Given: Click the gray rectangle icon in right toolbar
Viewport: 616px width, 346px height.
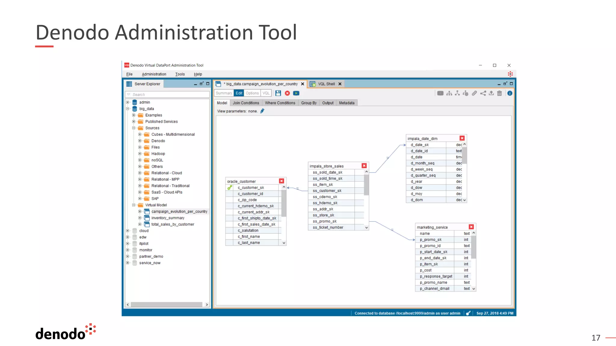Looking at the screenshot, I should [440, 93].
